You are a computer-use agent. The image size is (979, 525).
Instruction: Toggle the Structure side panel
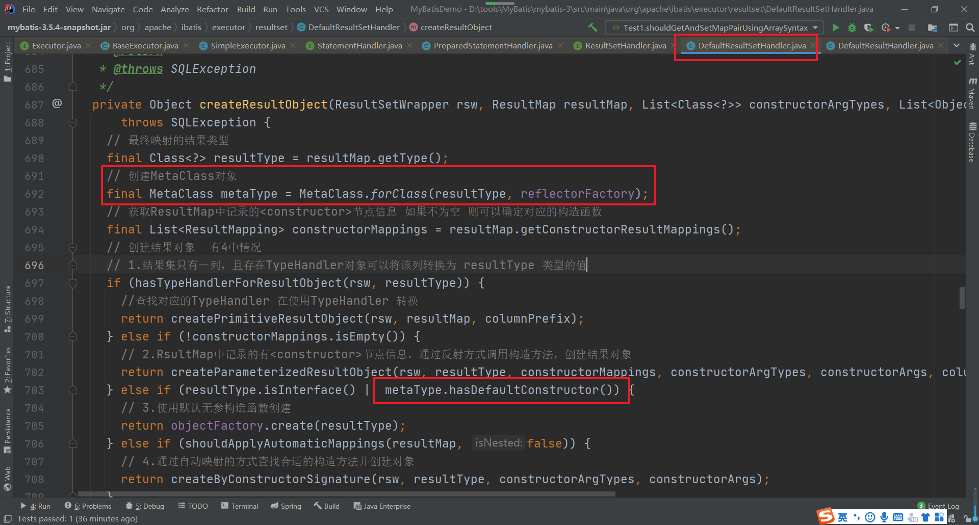coord(7,308)
